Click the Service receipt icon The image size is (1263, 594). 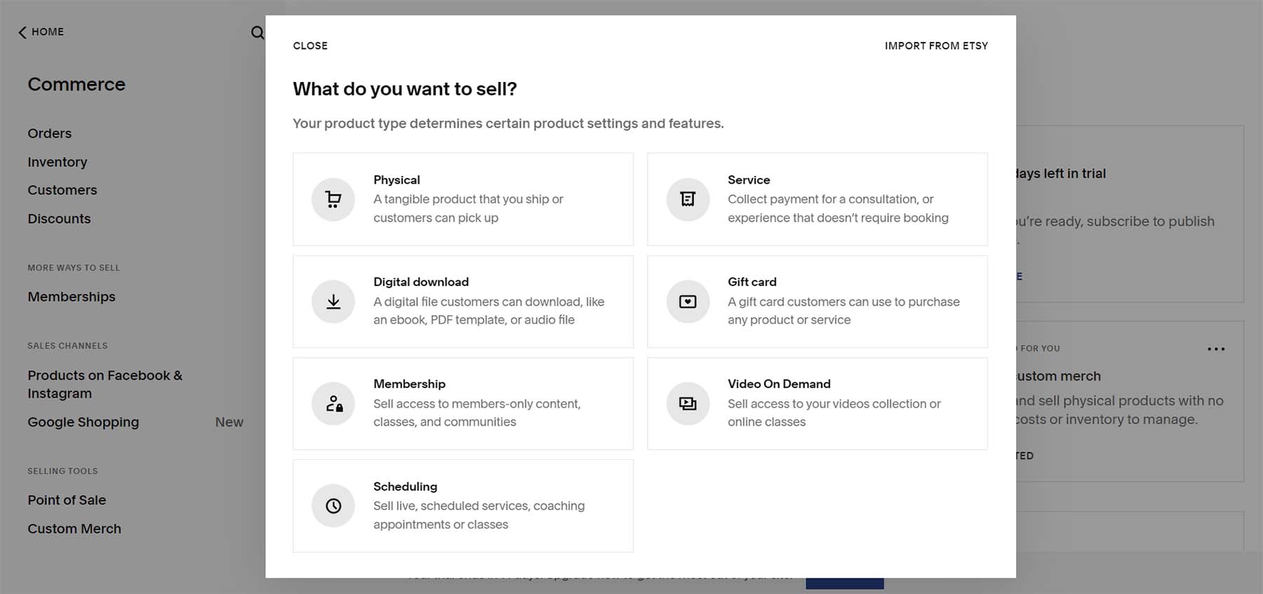[x=688, y=200]
